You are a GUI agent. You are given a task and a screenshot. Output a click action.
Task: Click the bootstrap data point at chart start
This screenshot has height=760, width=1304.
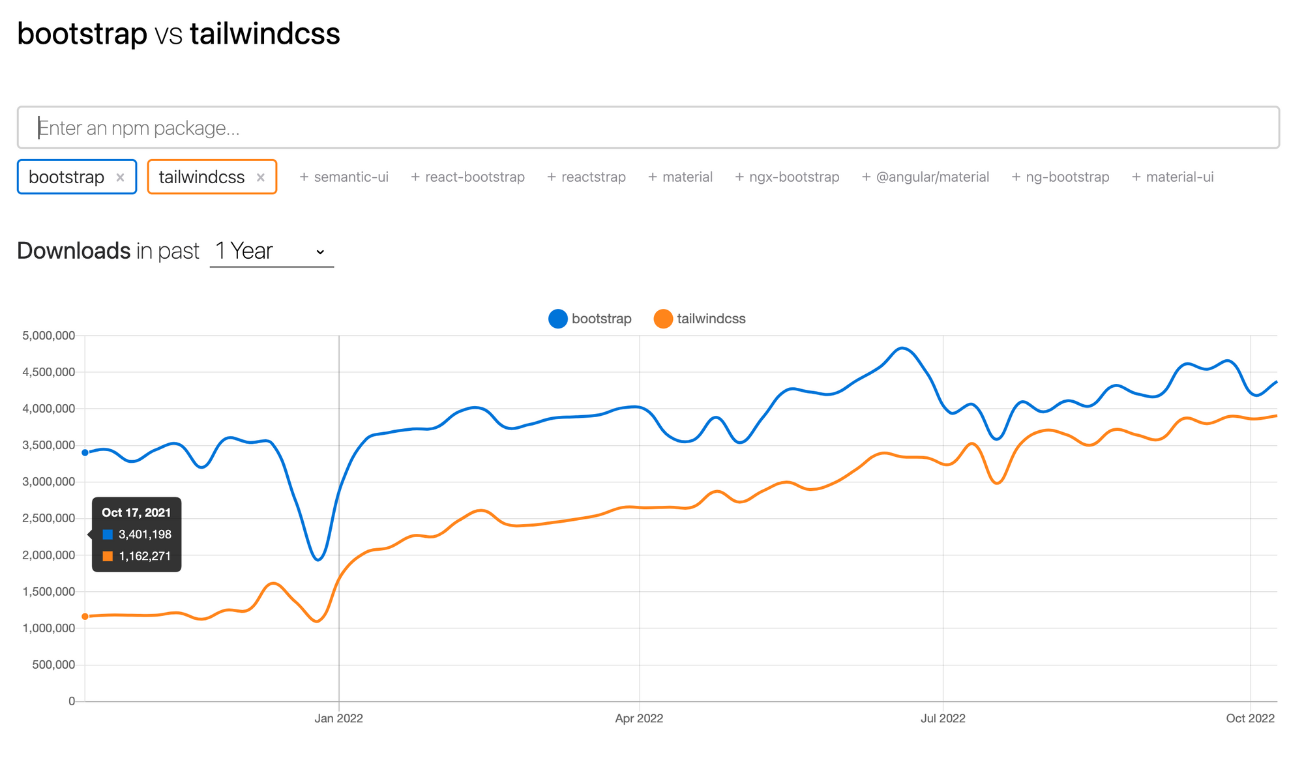[85, 452]
